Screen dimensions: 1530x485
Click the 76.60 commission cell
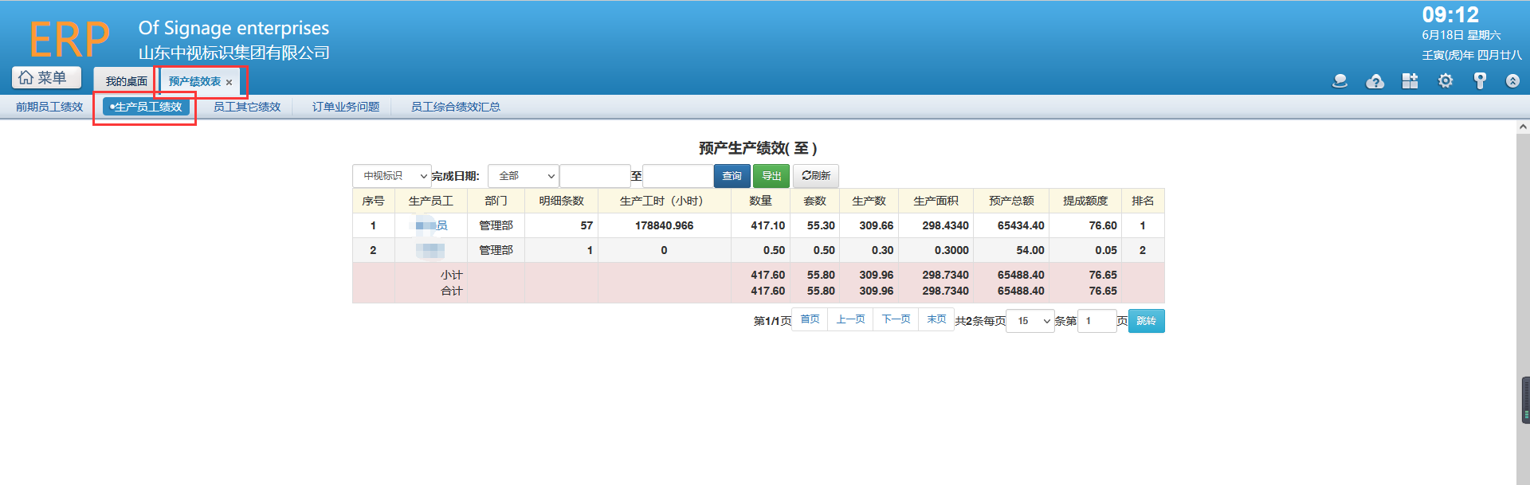pyautogui.click(x=1085, y=225)
